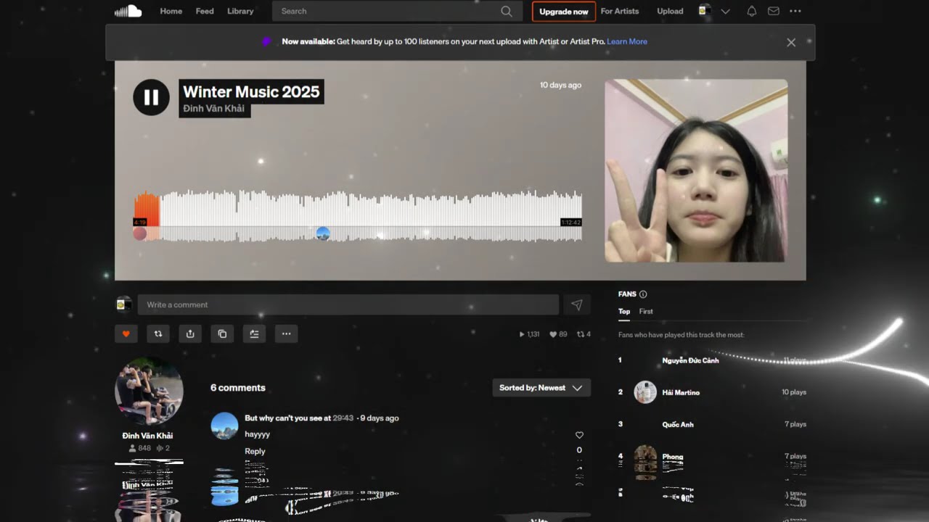Click the artist name under the track title
This screenshot has width=929, height=522.
[214, 109]
